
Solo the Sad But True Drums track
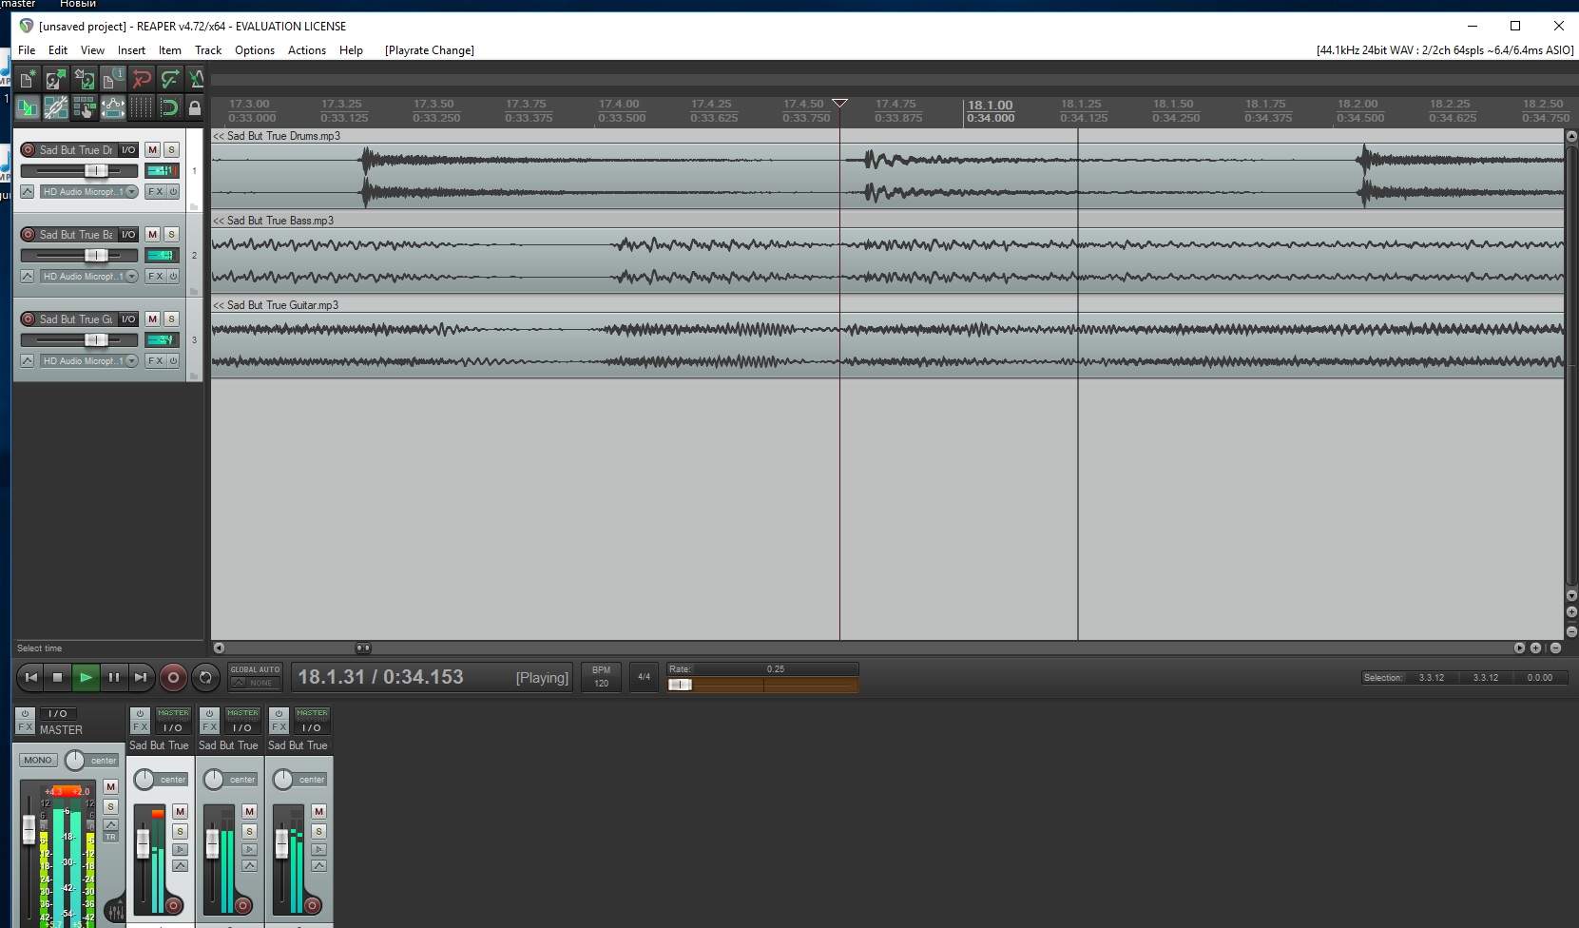(x=171, y=150)
